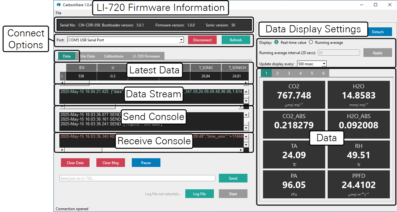The width and height of the screenshot is (397, 212).
Task: Click the Refresh button
Action: [236, 40]
